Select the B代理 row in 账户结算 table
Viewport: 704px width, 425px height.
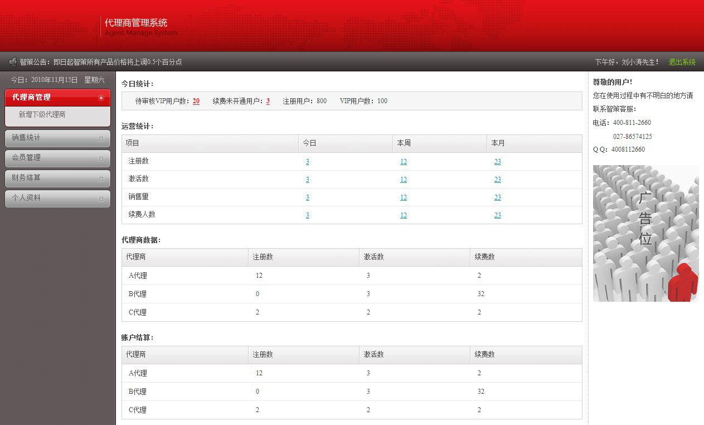pos(352,392)
